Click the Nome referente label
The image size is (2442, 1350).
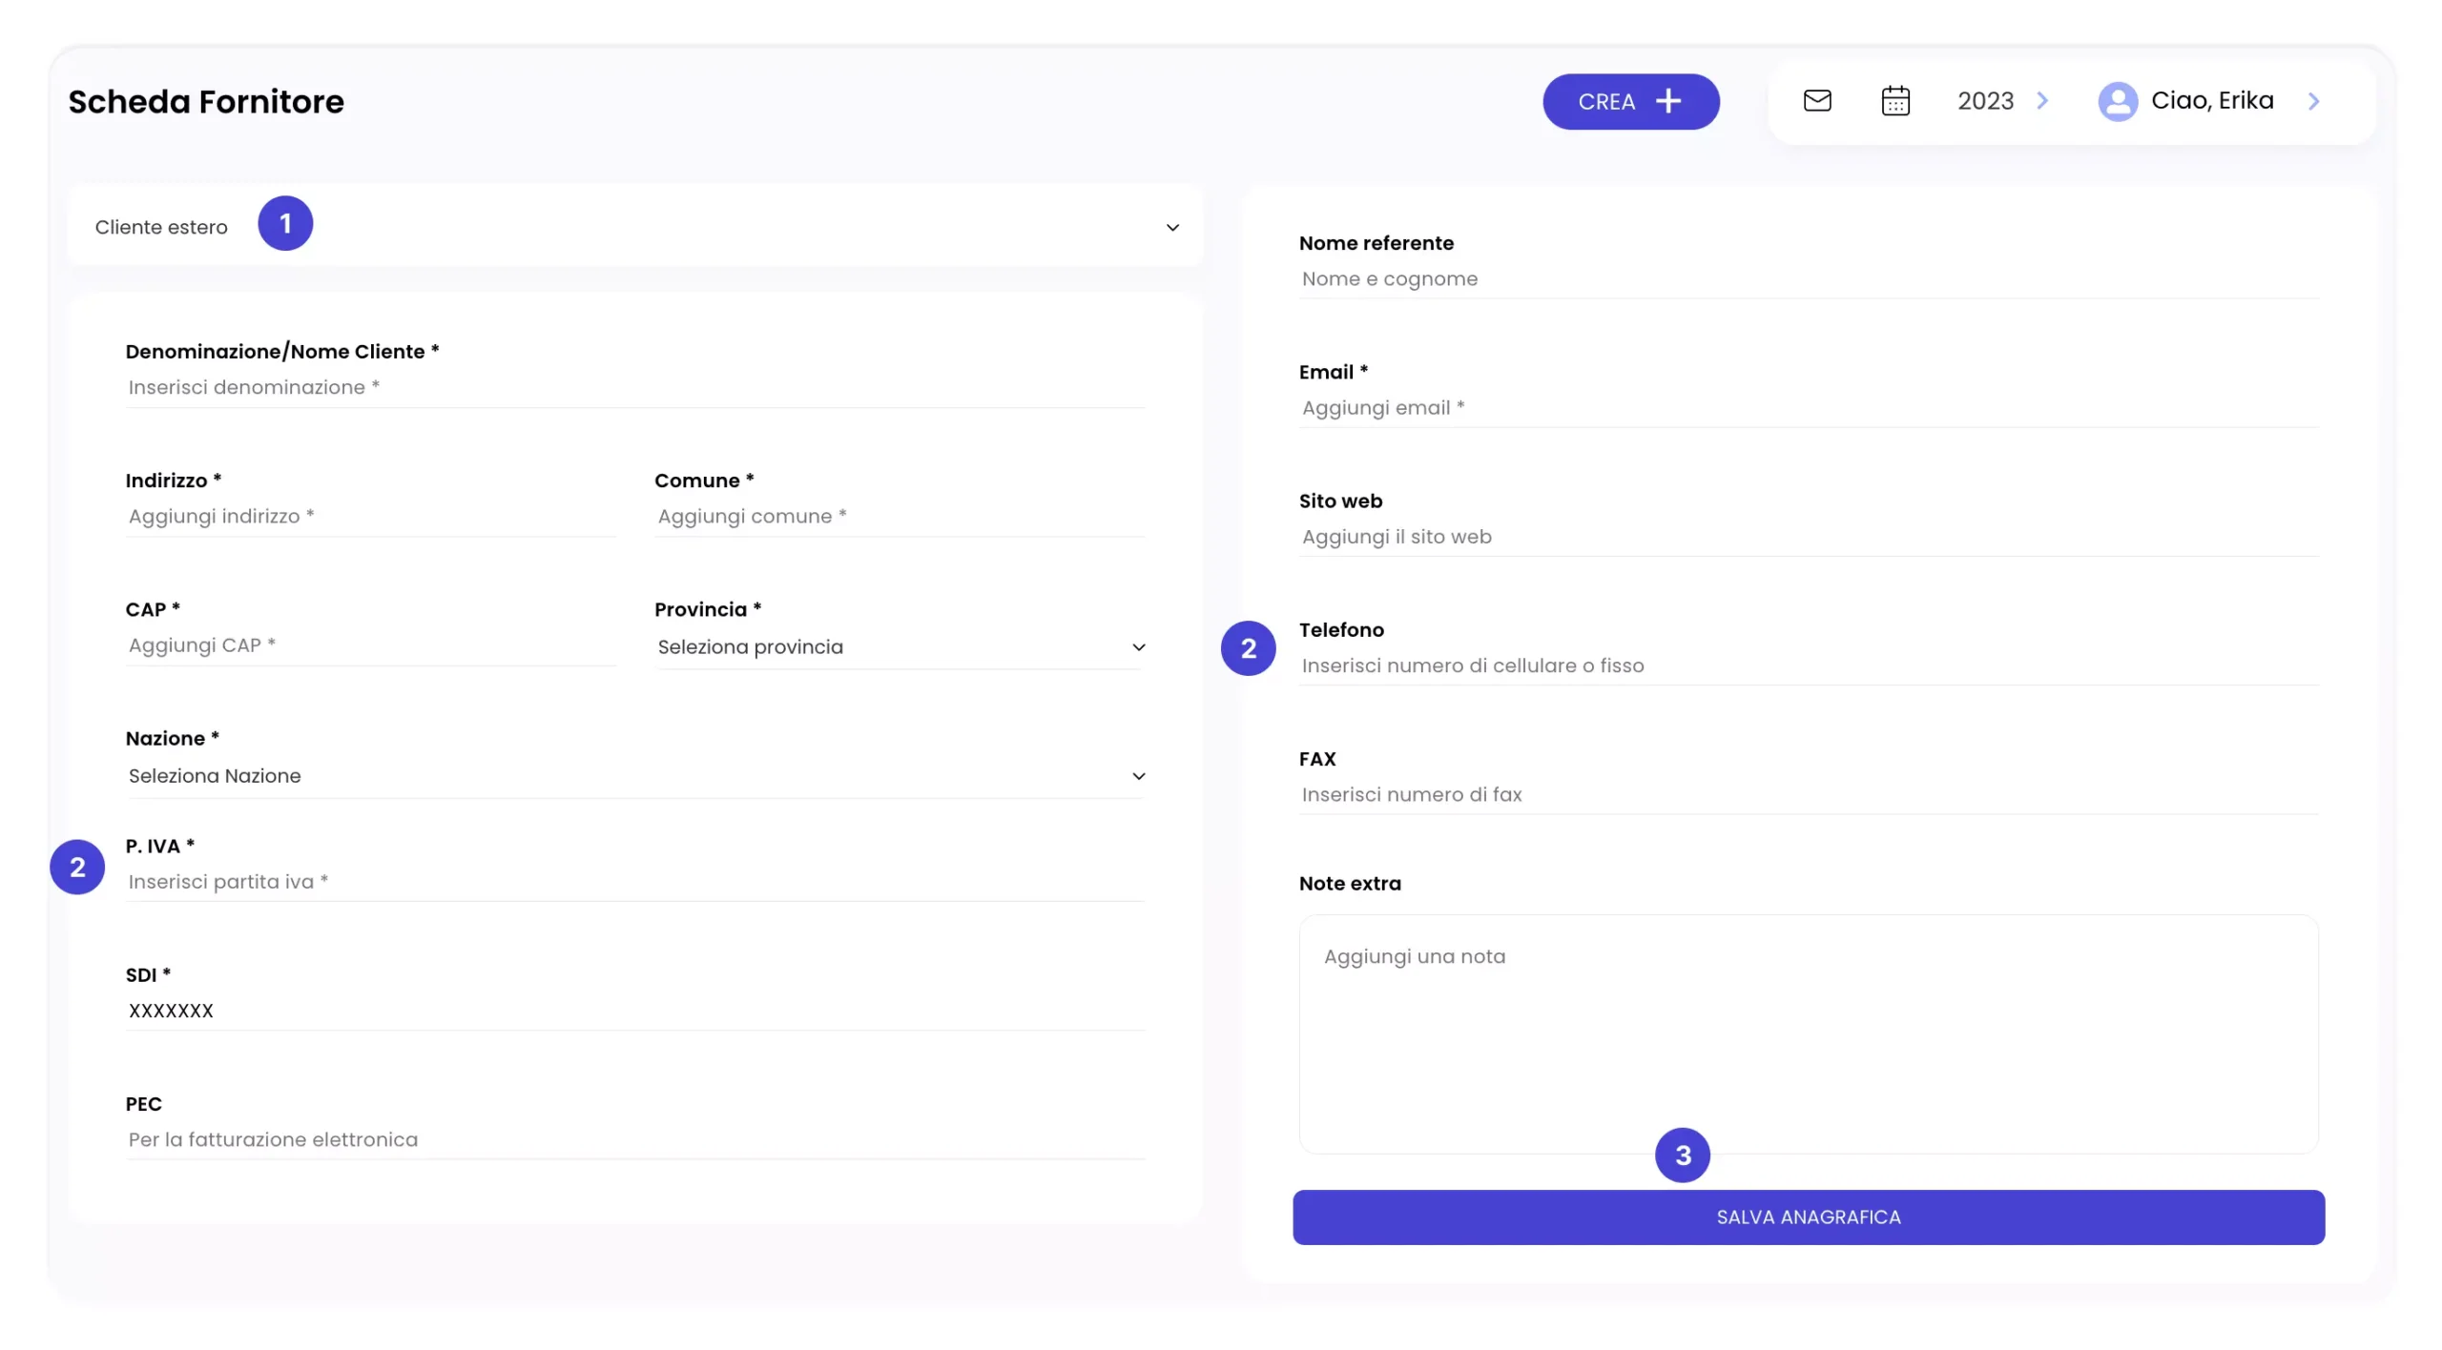coord(1376,242)
